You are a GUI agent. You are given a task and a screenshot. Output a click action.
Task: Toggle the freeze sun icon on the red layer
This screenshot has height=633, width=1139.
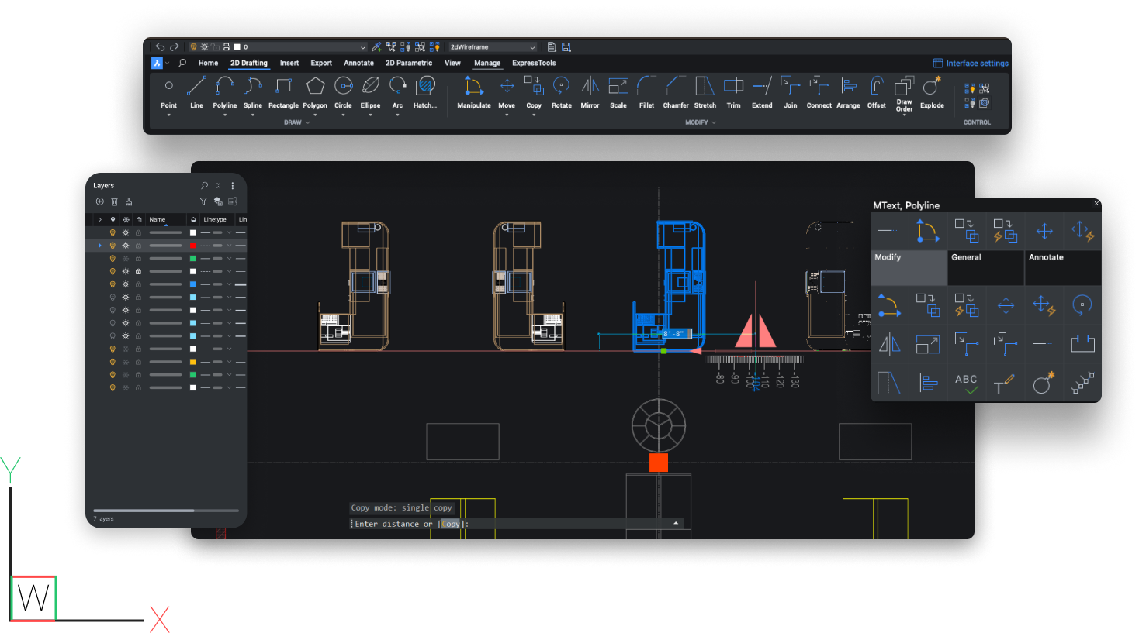coord(126,246)
